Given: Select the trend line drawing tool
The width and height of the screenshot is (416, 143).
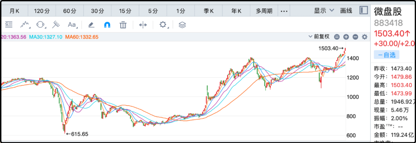Looking at the screenshot, I should (x=25, y=25).
